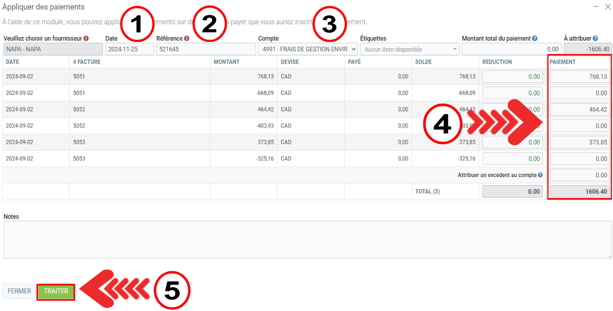613x311 pixels.
Task: Click the Référence required warning icon
Action: point(187,39)
